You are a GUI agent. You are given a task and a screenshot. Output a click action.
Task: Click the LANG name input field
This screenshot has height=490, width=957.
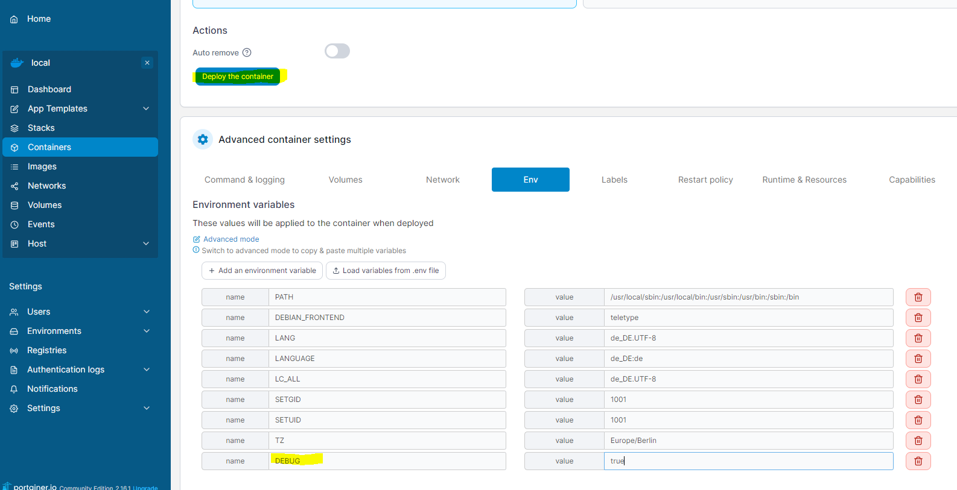tap(387, 338)
